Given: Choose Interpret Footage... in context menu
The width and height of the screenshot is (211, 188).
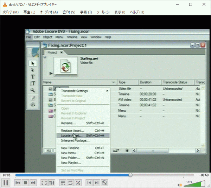Looking at the screenshot, I should point(83,141).
